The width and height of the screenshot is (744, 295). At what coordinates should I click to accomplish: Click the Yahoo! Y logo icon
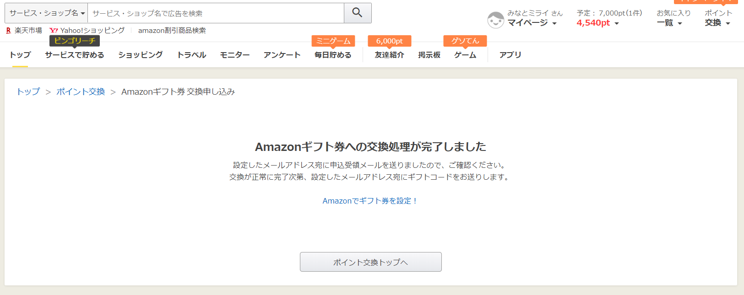[x=54, y=30]
